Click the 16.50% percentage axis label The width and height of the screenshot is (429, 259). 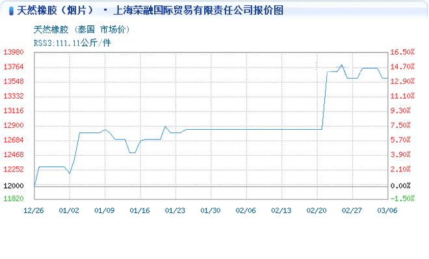pos(402,52)
